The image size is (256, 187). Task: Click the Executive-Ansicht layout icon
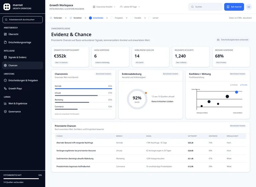[x=94, y=7]
